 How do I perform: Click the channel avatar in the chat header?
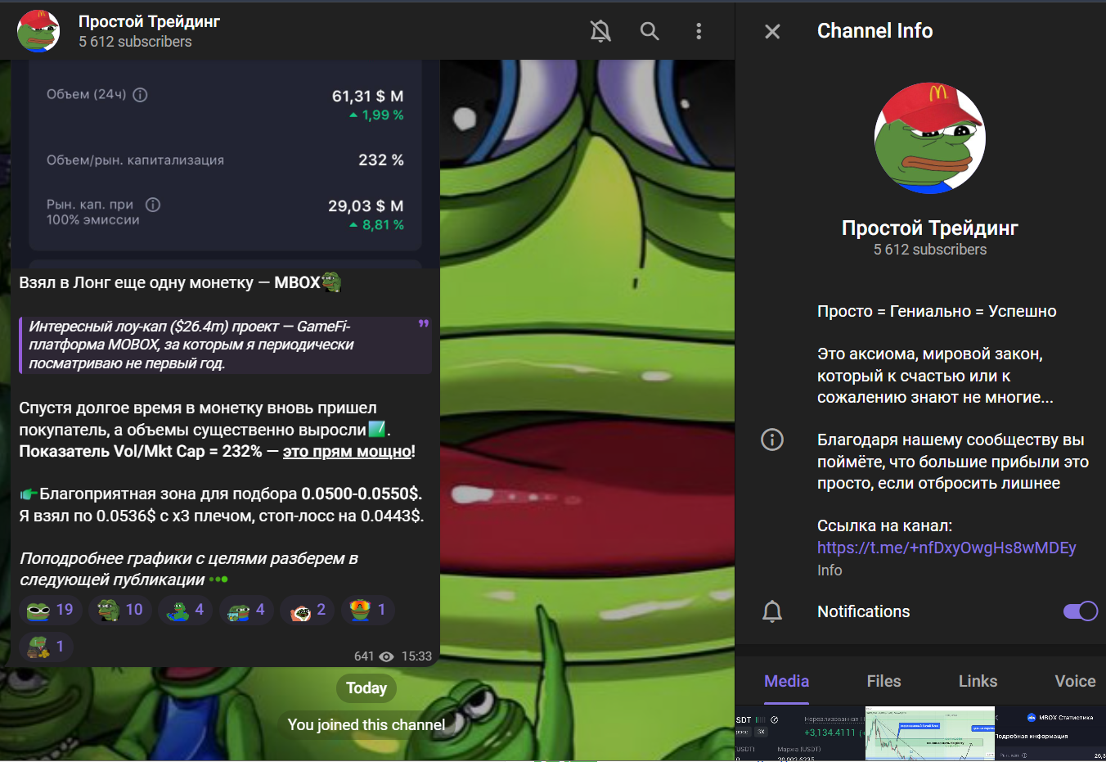tap(38, 31)
